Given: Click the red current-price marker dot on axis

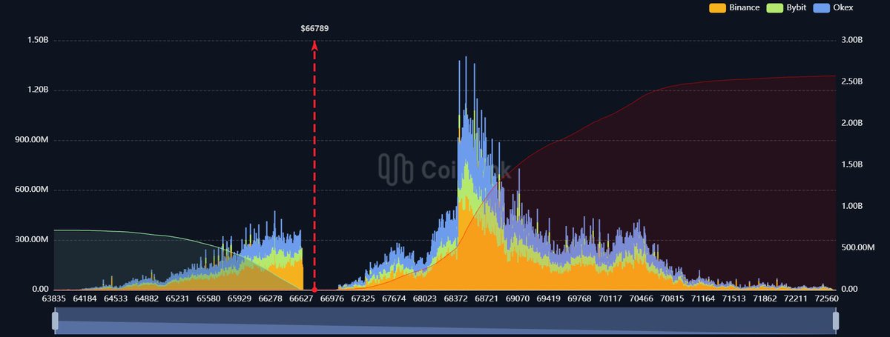Looking at the screenshot, I should 314,289.
